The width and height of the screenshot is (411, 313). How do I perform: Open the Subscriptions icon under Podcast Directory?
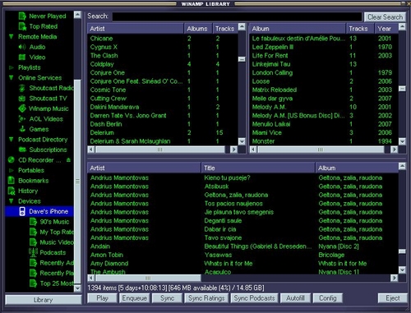[x=22, y=150]
